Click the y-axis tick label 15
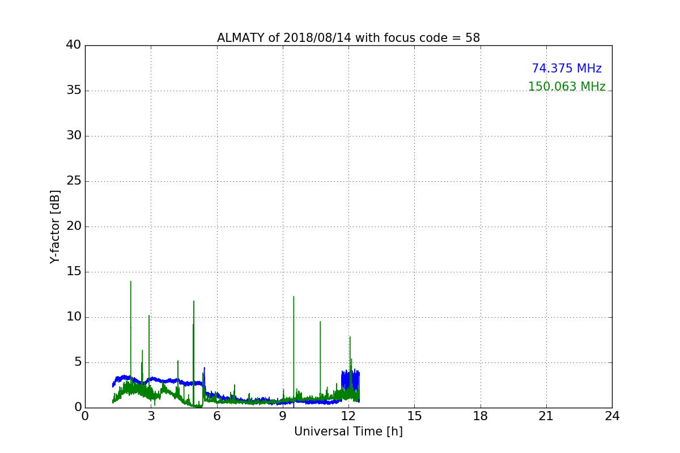680x453 pixels. coord(73,272)
